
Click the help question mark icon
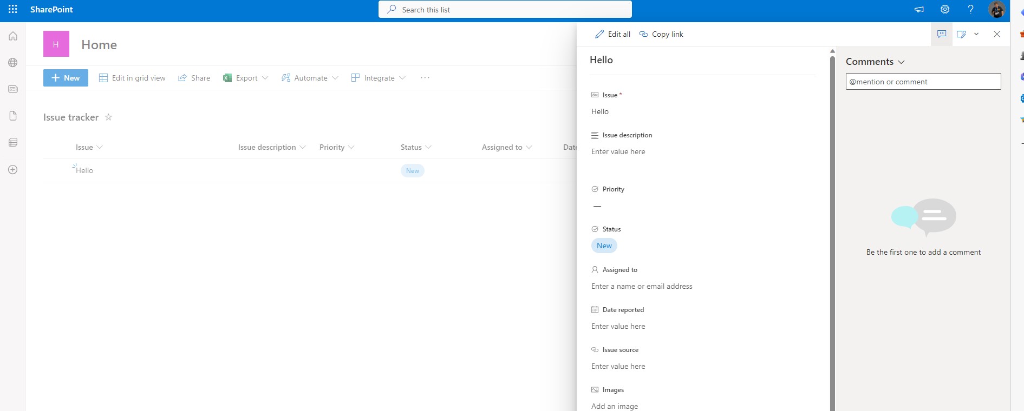(x=971, y=9)
